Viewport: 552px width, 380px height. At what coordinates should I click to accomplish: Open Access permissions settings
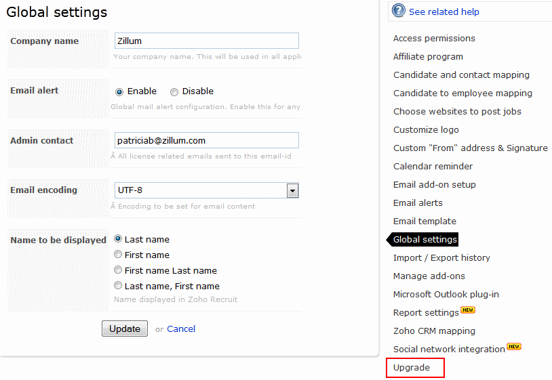point(434,39)
